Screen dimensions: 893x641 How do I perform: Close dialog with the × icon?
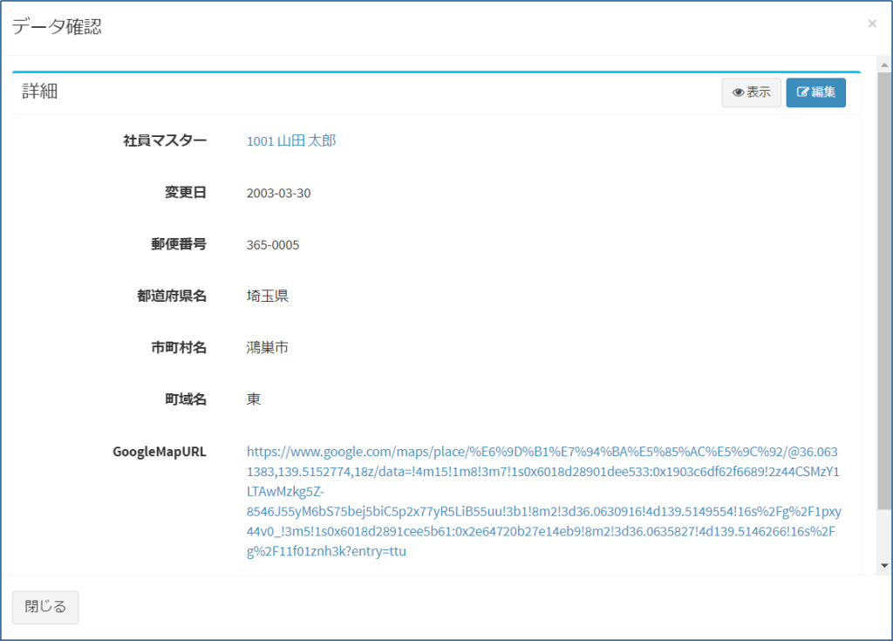[x=872, y=24]
